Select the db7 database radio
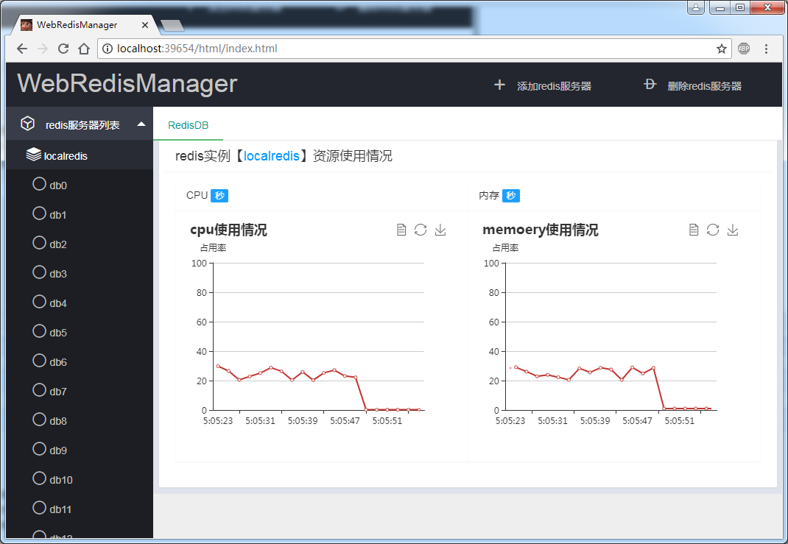The width and height of the screenshot is (788, 544). [x=39, y=390]
